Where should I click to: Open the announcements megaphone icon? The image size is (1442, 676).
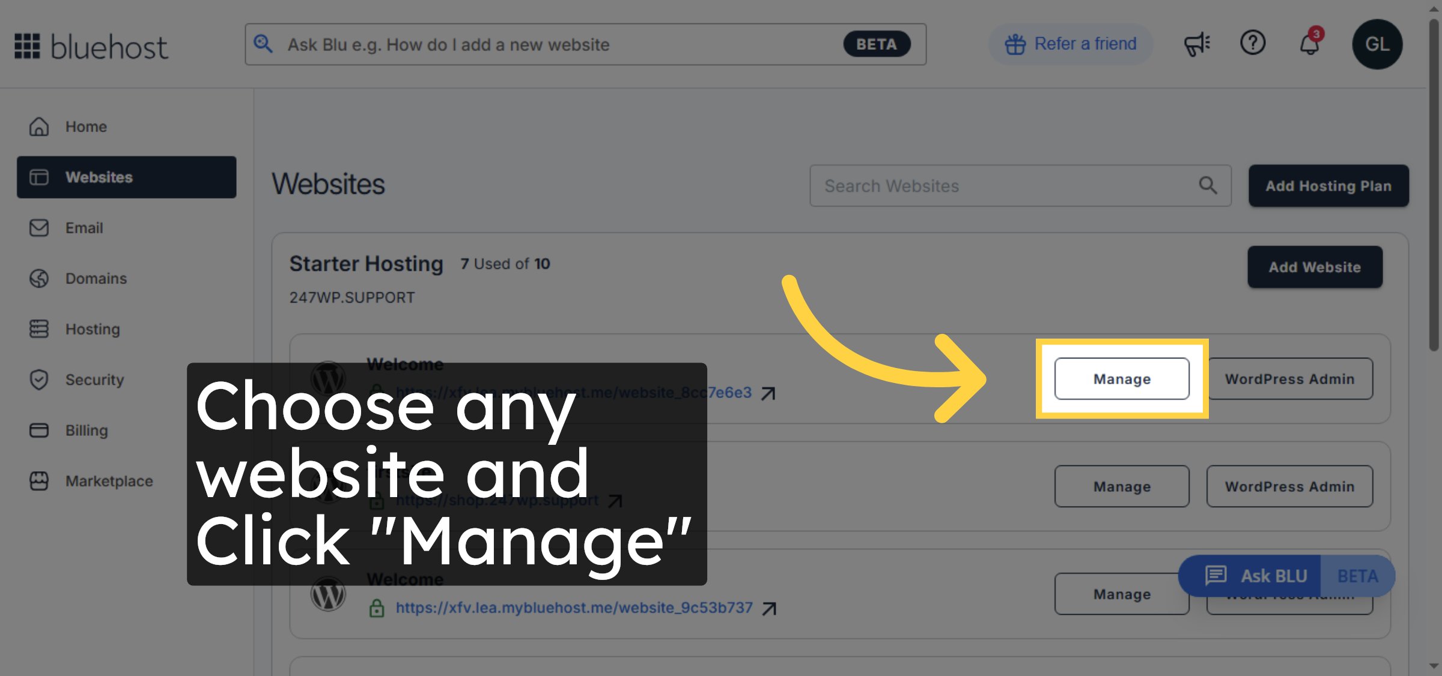[1196, 44]
